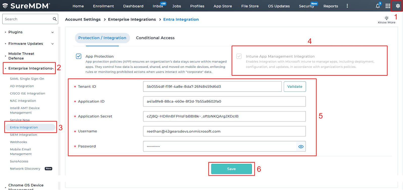Viewport: 403px width, 190px height.
Task: Click the Save button
Action: [x=231, y=169]
